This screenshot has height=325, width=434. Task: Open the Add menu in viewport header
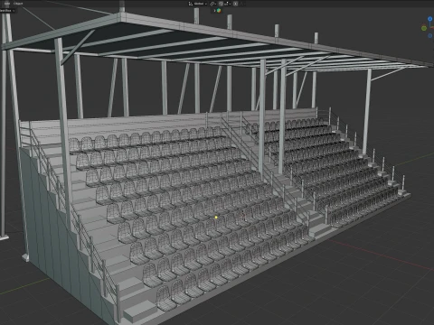coord(7,4)
